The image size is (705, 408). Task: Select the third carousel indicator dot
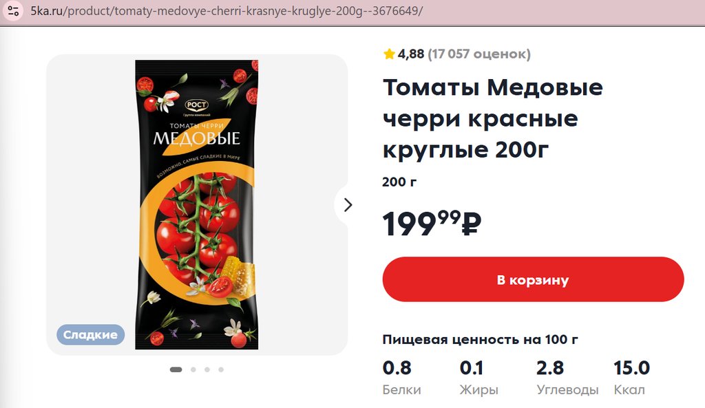point(207,369)
